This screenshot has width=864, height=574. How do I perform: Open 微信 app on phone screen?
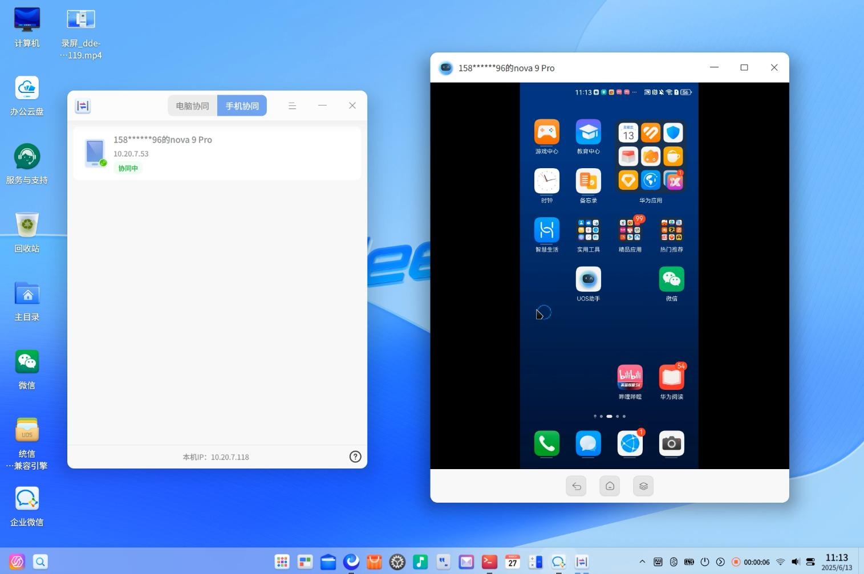(x=671, y=284)
